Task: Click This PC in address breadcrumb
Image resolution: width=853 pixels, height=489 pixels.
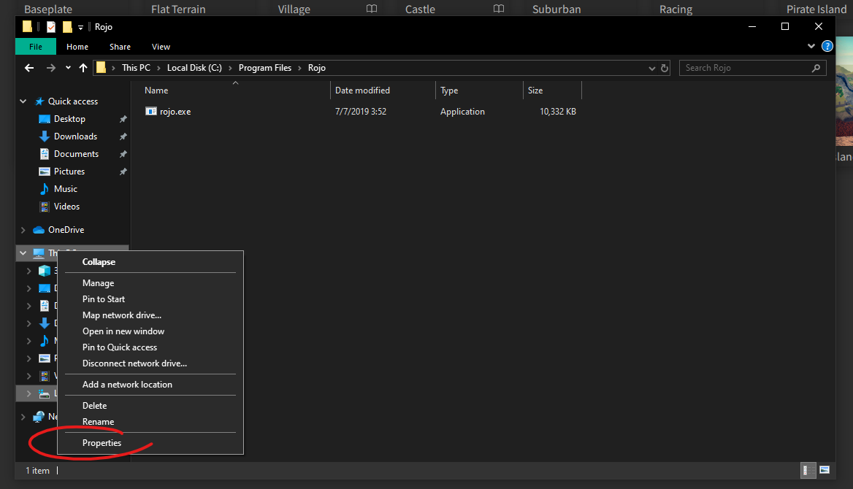Action: 136,68
